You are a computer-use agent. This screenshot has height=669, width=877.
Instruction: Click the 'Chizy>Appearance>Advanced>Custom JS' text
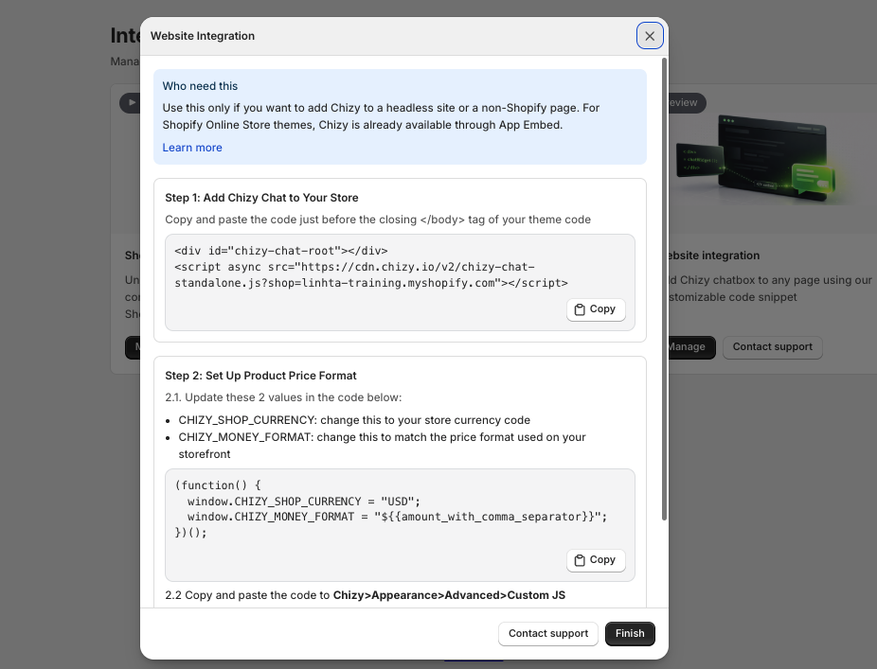[449, 595]
